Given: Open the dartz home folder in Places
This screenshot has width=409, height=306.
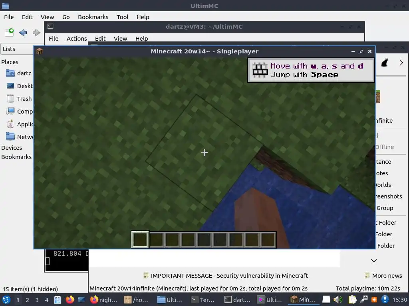Looking at the screenshot, I should [x=18, y=73].
